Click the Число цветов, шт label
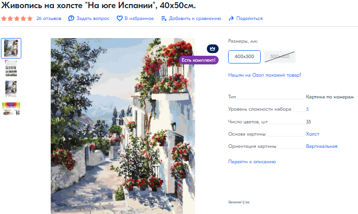The width and height of the screenshot is (358, 214). click(x=248, y=122)
